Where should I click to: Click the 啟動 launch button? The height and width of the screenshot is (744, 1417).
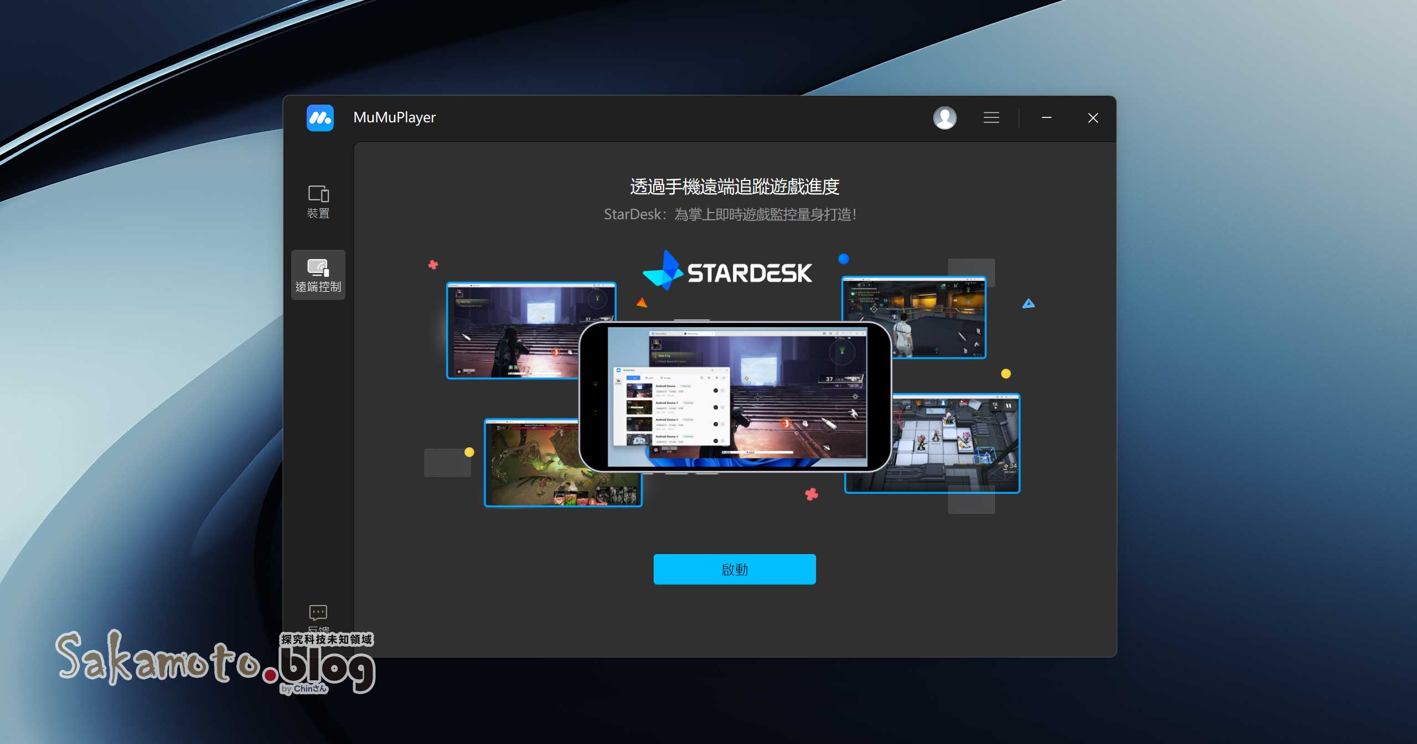[x=735, y=569]
